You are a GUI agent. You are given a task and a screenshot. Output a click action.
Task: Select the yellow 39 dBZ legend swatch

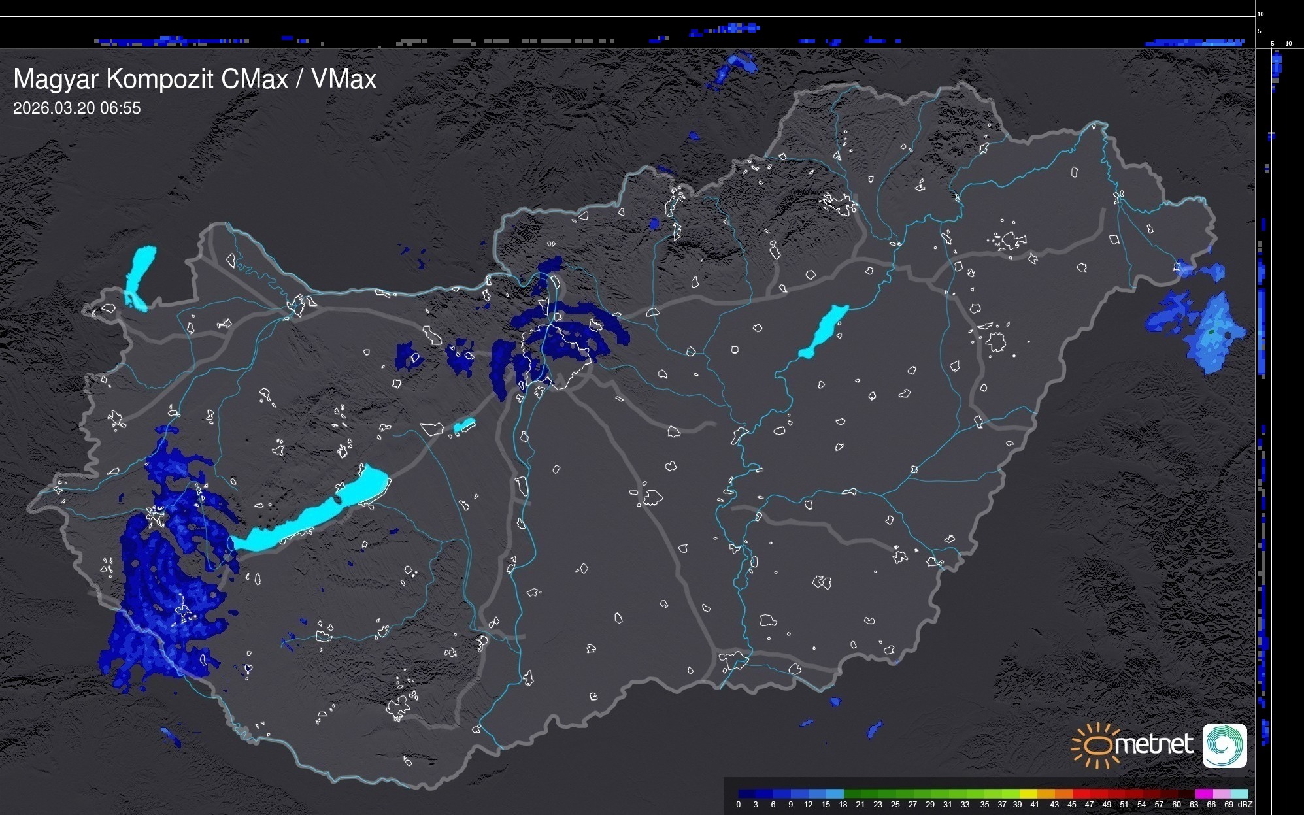1028,793
